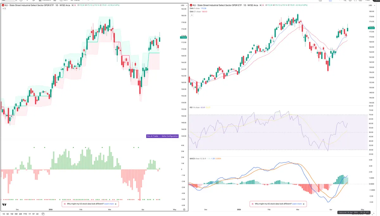Click flag icon in right data notice
This screenshot has height=216, width=380.
point(252,204)
